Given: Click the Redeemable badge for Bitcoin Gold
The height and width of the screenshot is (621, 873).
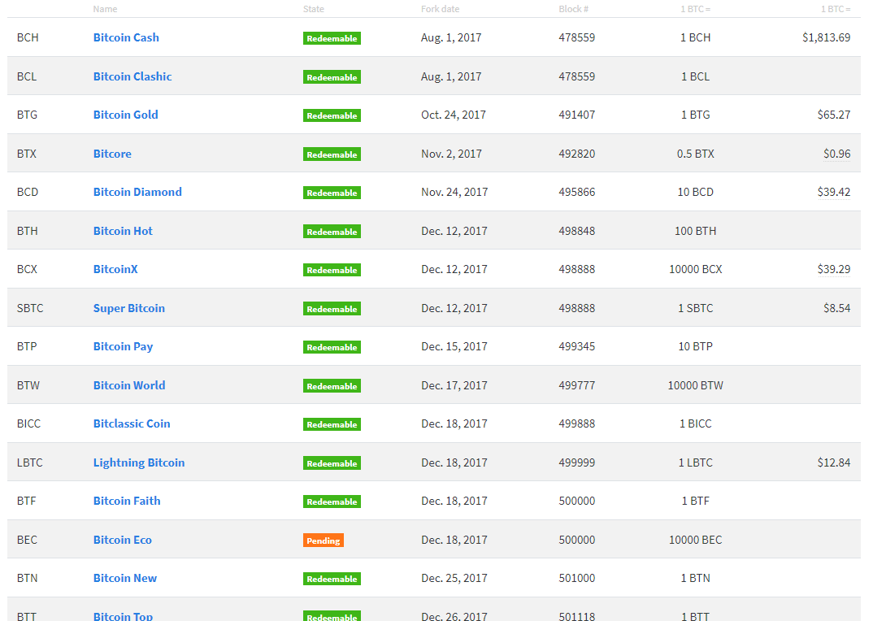Looking at the screenshot, I should tap(332, 115).
